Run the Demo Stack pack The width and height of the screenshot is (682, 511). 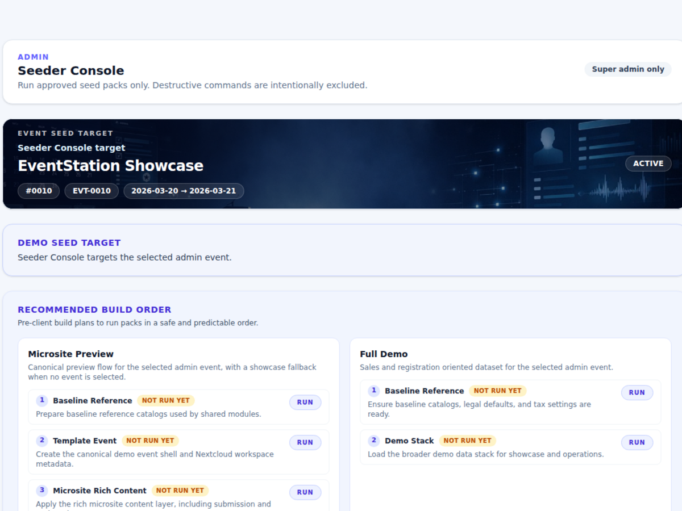coord(637,442)
